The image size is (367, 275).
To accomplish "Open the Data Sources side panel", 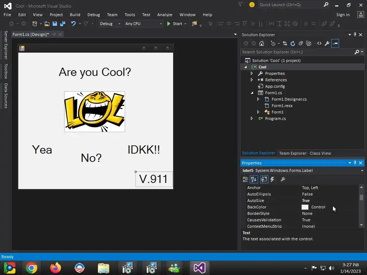I will tap(6, 96).
